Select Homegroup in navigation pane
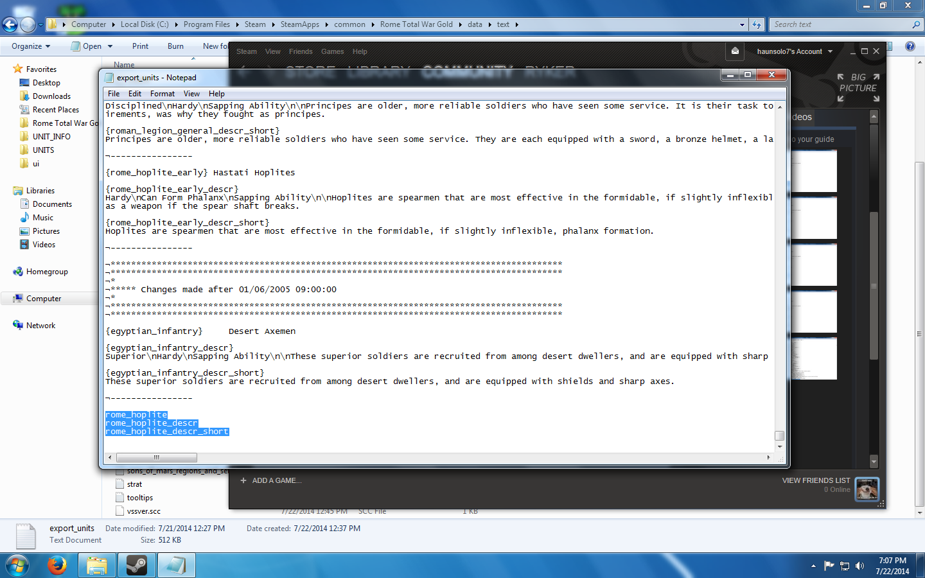 (47, 272)
